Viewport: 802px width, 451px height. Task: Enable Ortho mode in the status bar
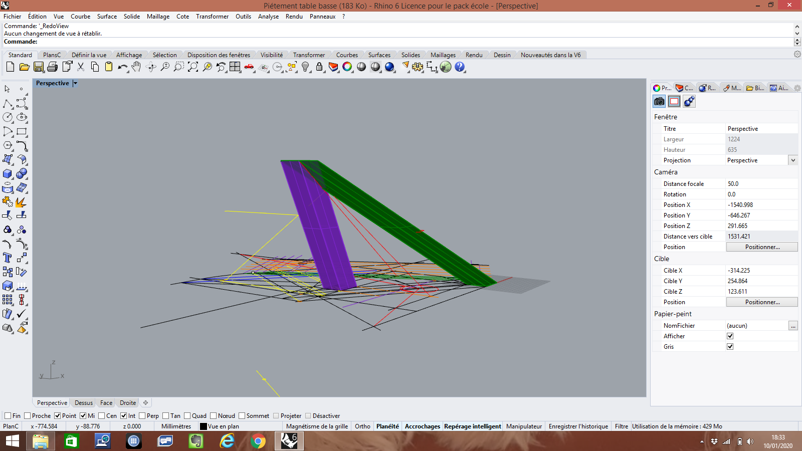(x=362, y=426)
